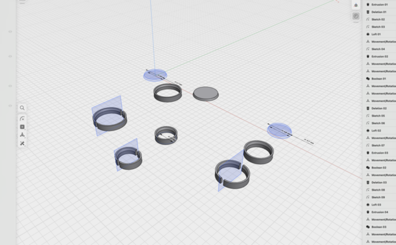Select the Boolean 02 history step
Screen dimensions: 396x245
tap(379, 168)
